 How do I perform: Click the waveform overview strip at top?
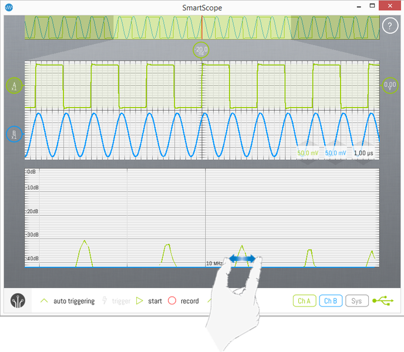click(x=202, y=28)
